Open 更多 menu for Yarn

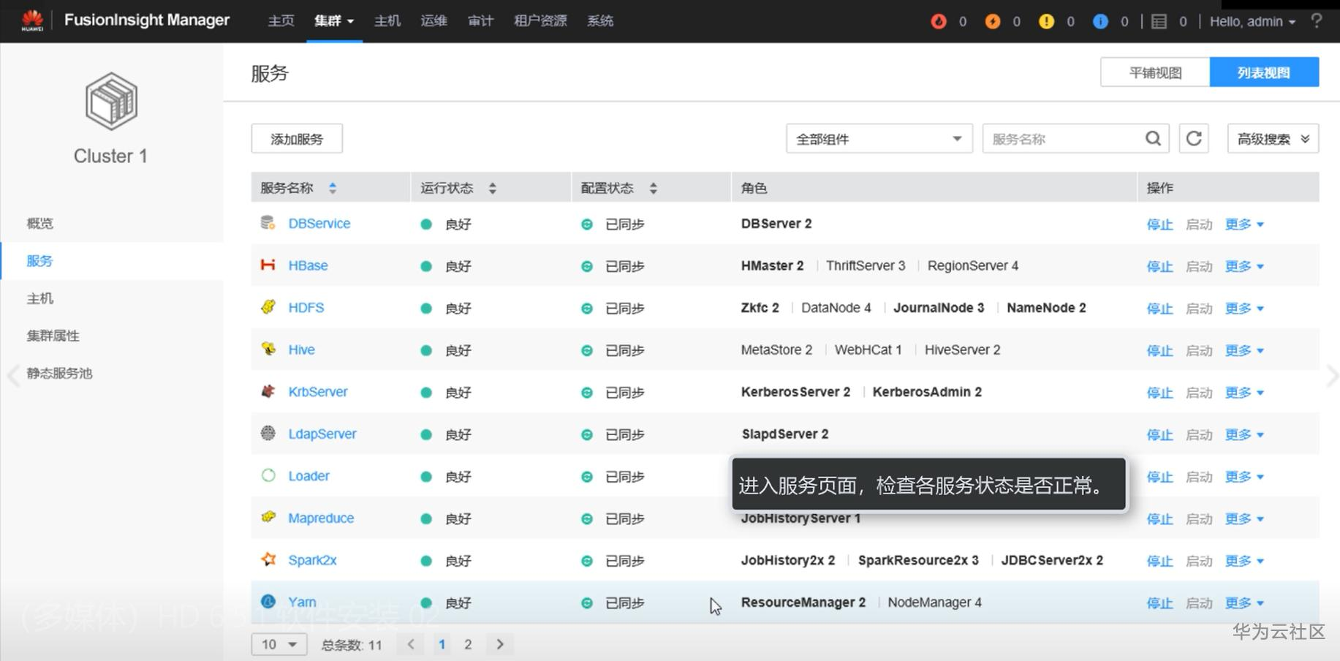[x=1244, y=603]
